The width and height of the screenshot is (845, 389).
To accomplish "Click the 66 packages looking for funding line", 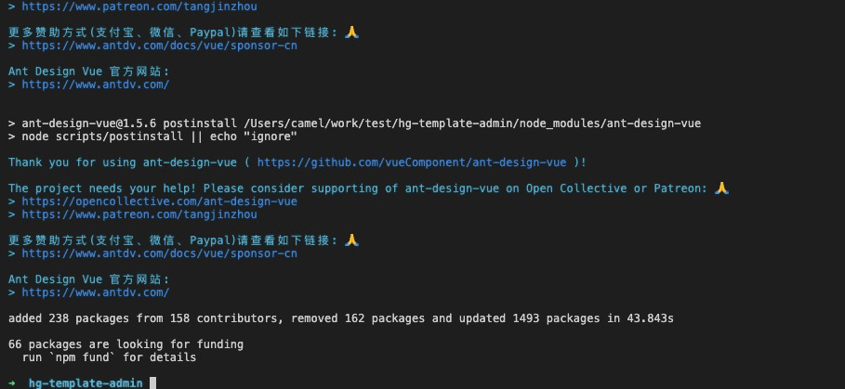I will click(125, 344).
